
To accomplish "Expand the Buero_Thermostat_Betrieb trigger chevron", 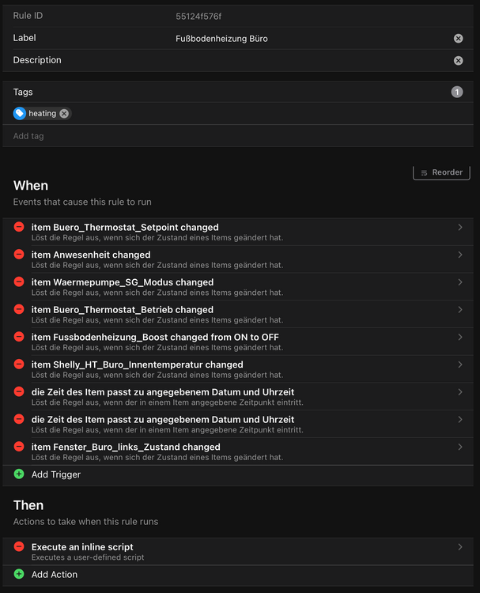I will 460,310.
